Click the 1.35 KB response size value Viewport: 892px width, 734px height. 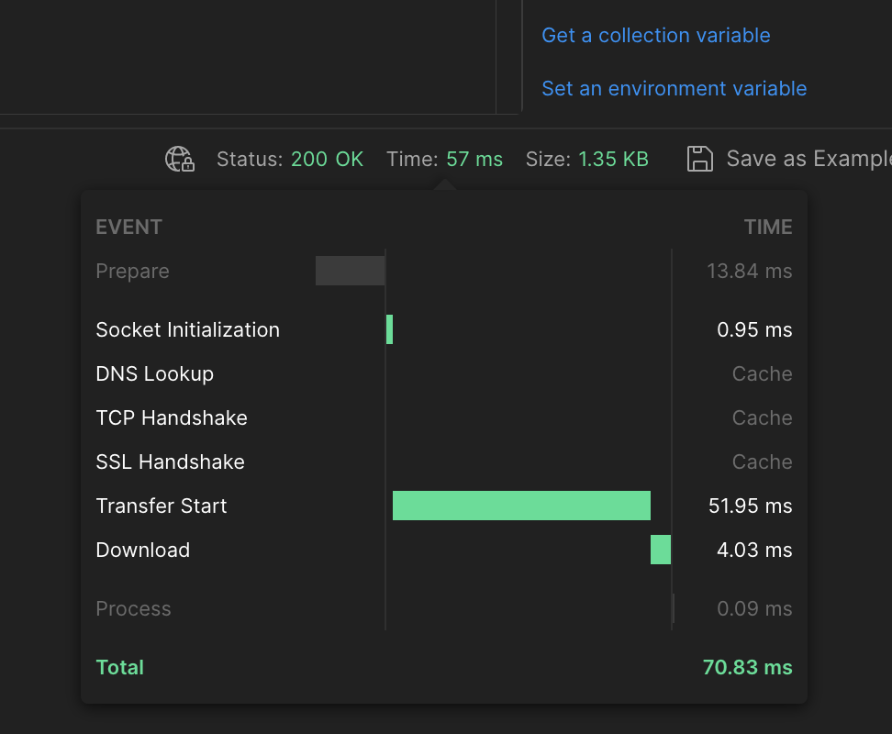(613, 160)
